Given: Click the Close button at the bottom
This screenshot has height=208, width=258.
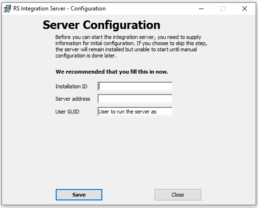Looking at the screenshot, I should click(x=178, y=195).
